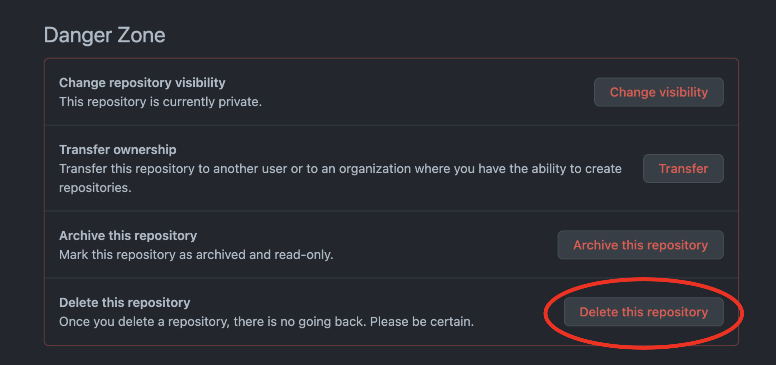Click the Change visibility button
Viewport: 776px width, 365px height.
pyautogui.click(x=659, y=92)
